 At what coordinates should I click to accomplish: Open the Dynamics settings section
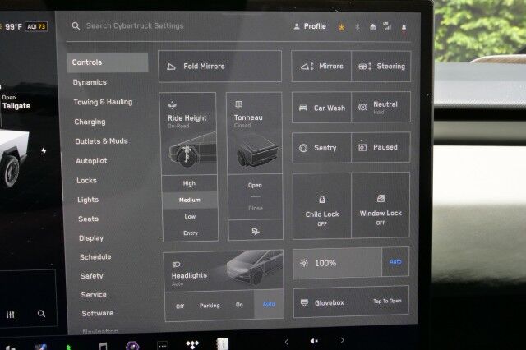point(90,82)
